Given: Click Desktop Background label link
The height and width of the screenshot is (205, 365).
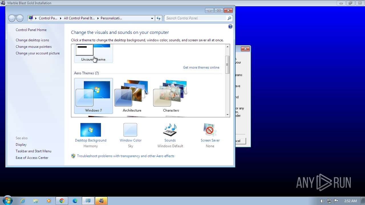Looking at the screenshot, I should 91,140.
